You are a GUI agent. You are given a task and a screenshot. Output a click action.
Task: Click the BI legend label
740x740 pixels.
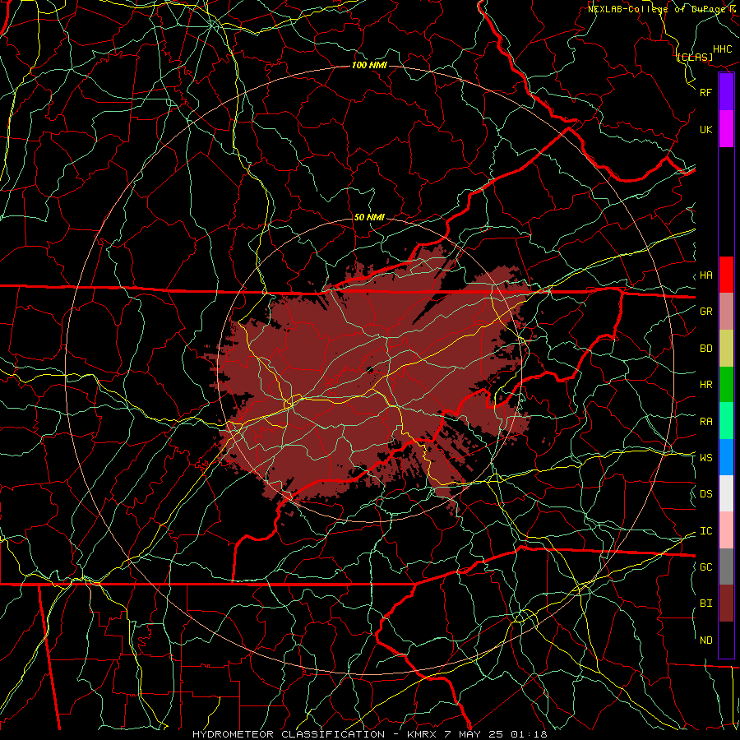[705, 604]
